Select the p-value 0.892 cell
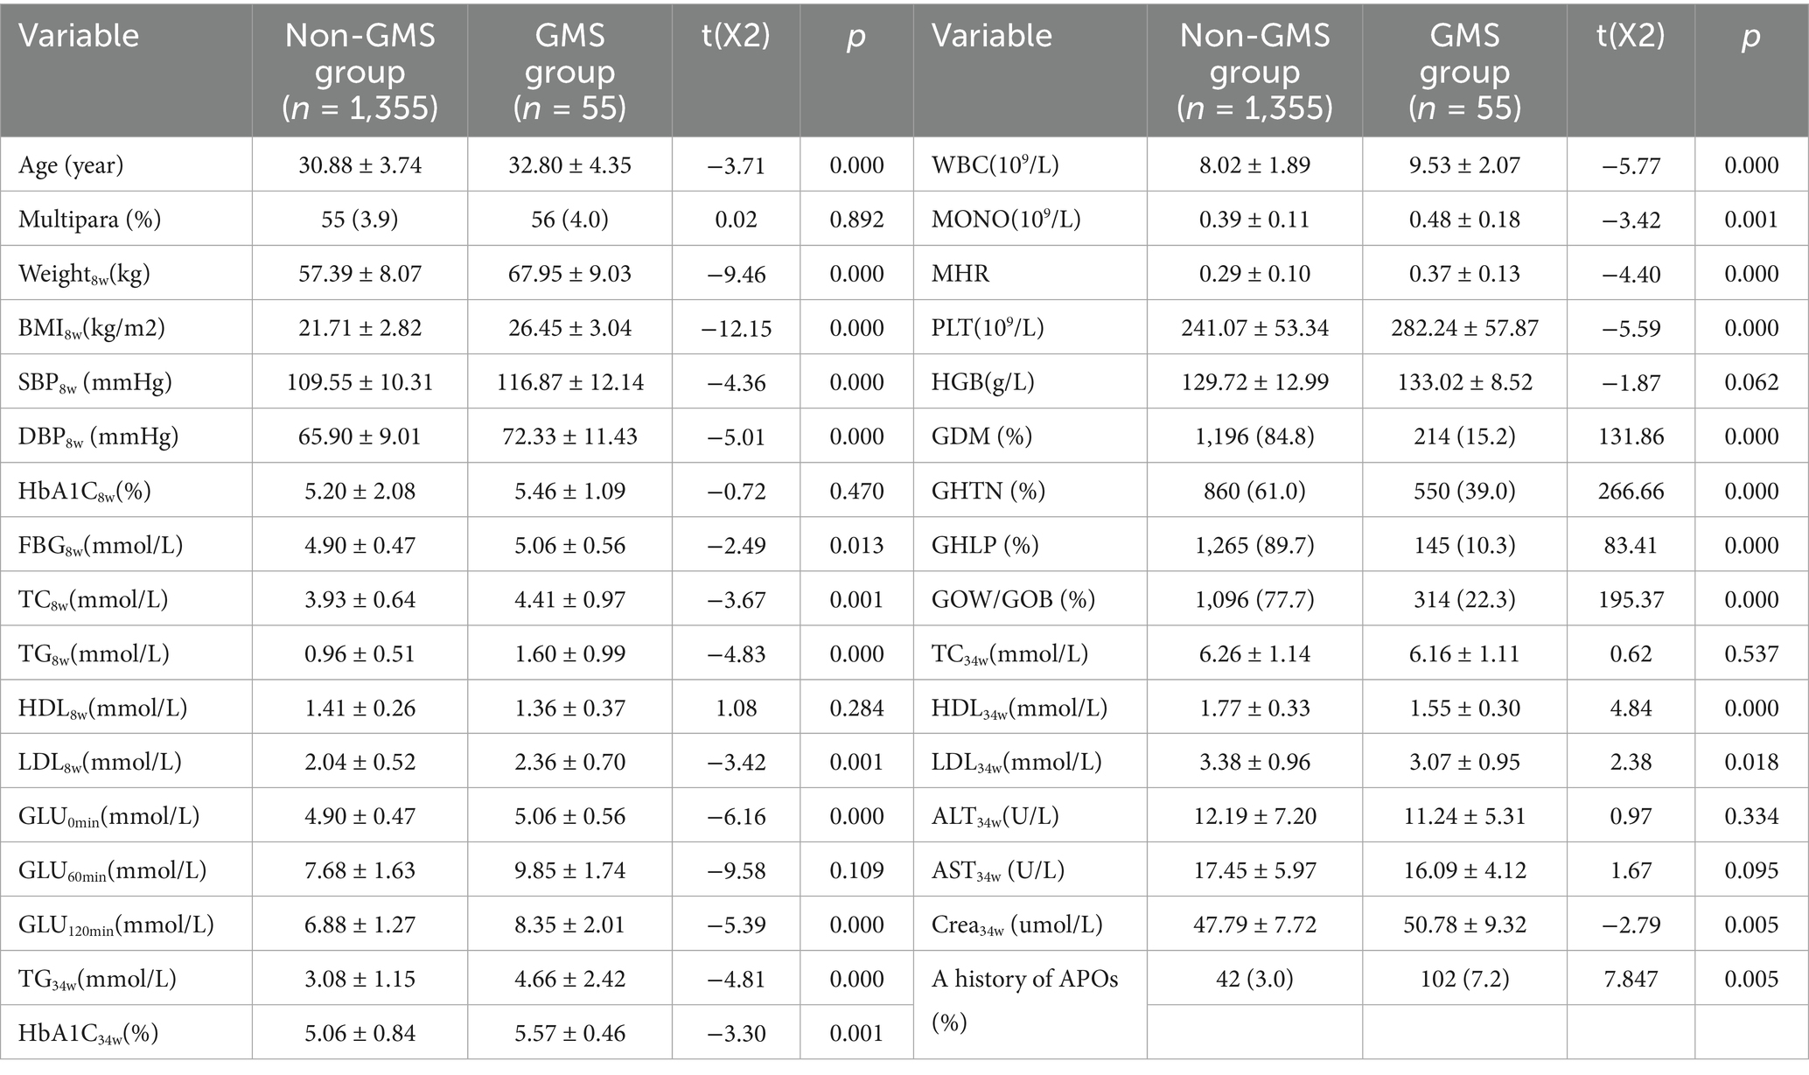1809x1075 pixels. pyautogui.click(x=856, y=220)
